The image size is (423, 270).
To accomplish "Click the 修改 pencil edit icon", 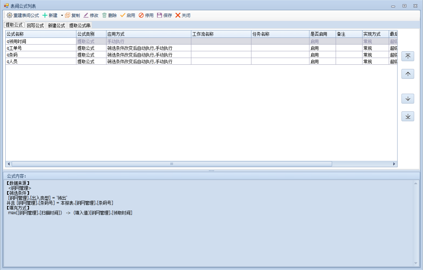I will click(86, 16).
